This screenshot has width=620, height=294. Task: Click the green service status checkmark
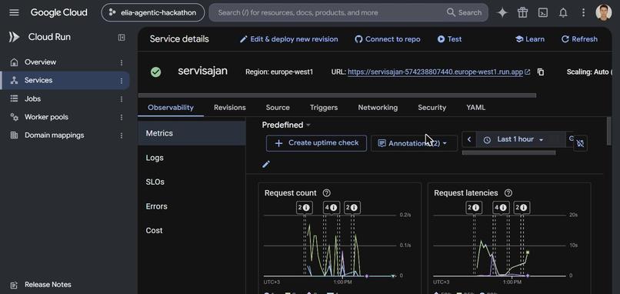156,72
